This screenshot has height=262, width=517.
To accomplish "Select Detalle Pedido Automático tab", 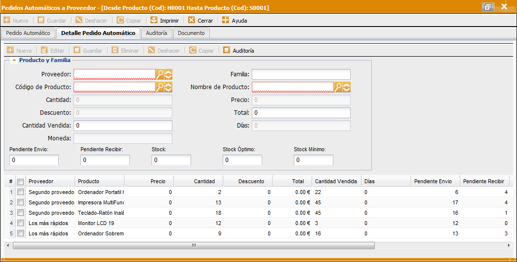I will pos(98,33).
